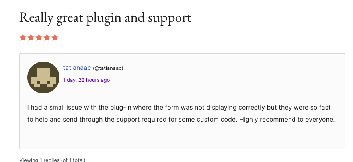Select the second rating star
This screenshot has width=353, height=162.
click(x=31, y=38)
